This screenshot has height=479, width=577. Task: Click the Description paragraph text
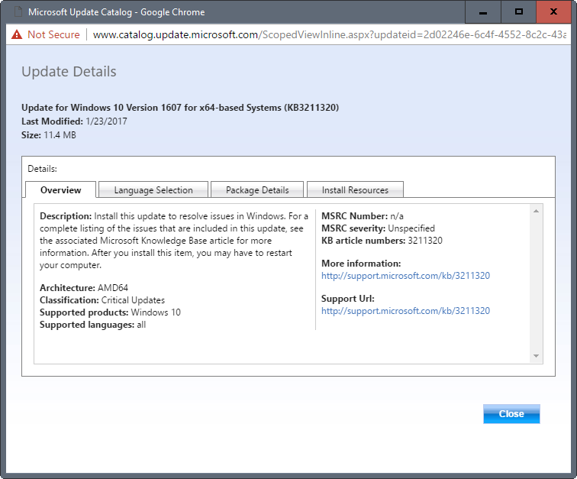coord(174,240)
